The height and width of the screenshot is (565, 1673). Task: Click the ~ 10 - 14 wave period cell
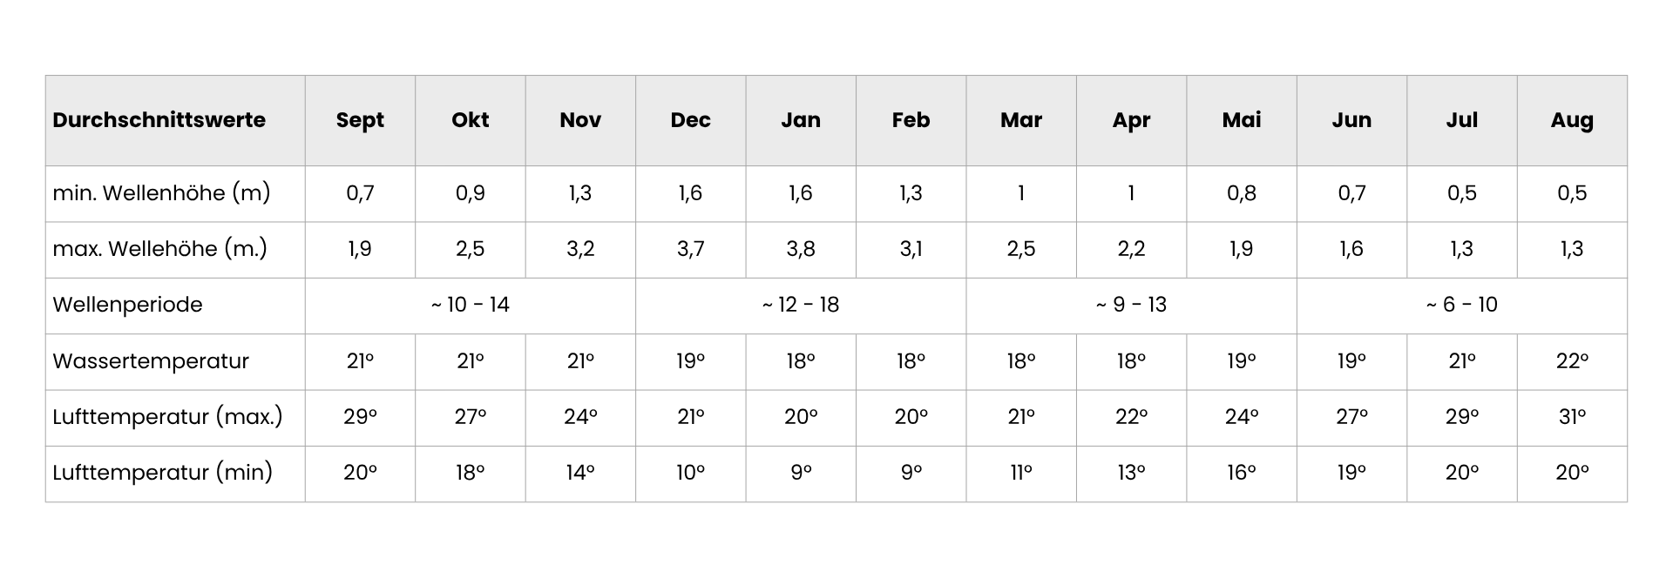pos(471,306)
